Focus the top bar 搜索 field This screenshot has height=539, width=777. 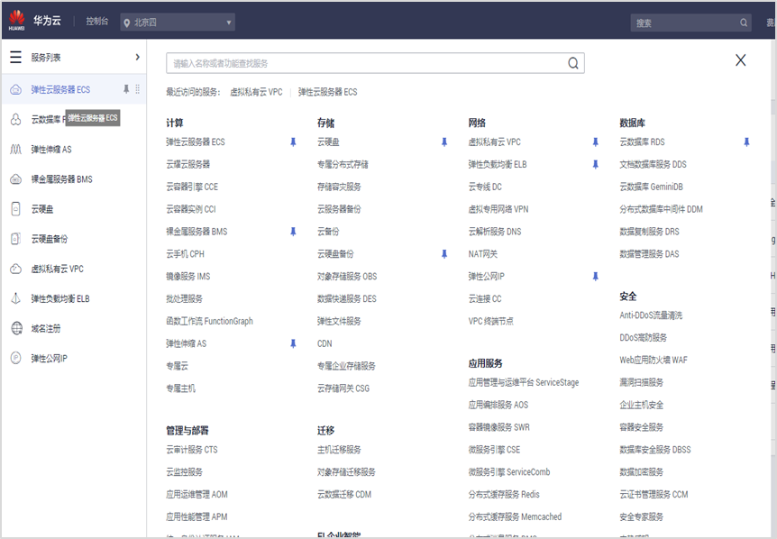pyautogui.click(x=690, y=23)
